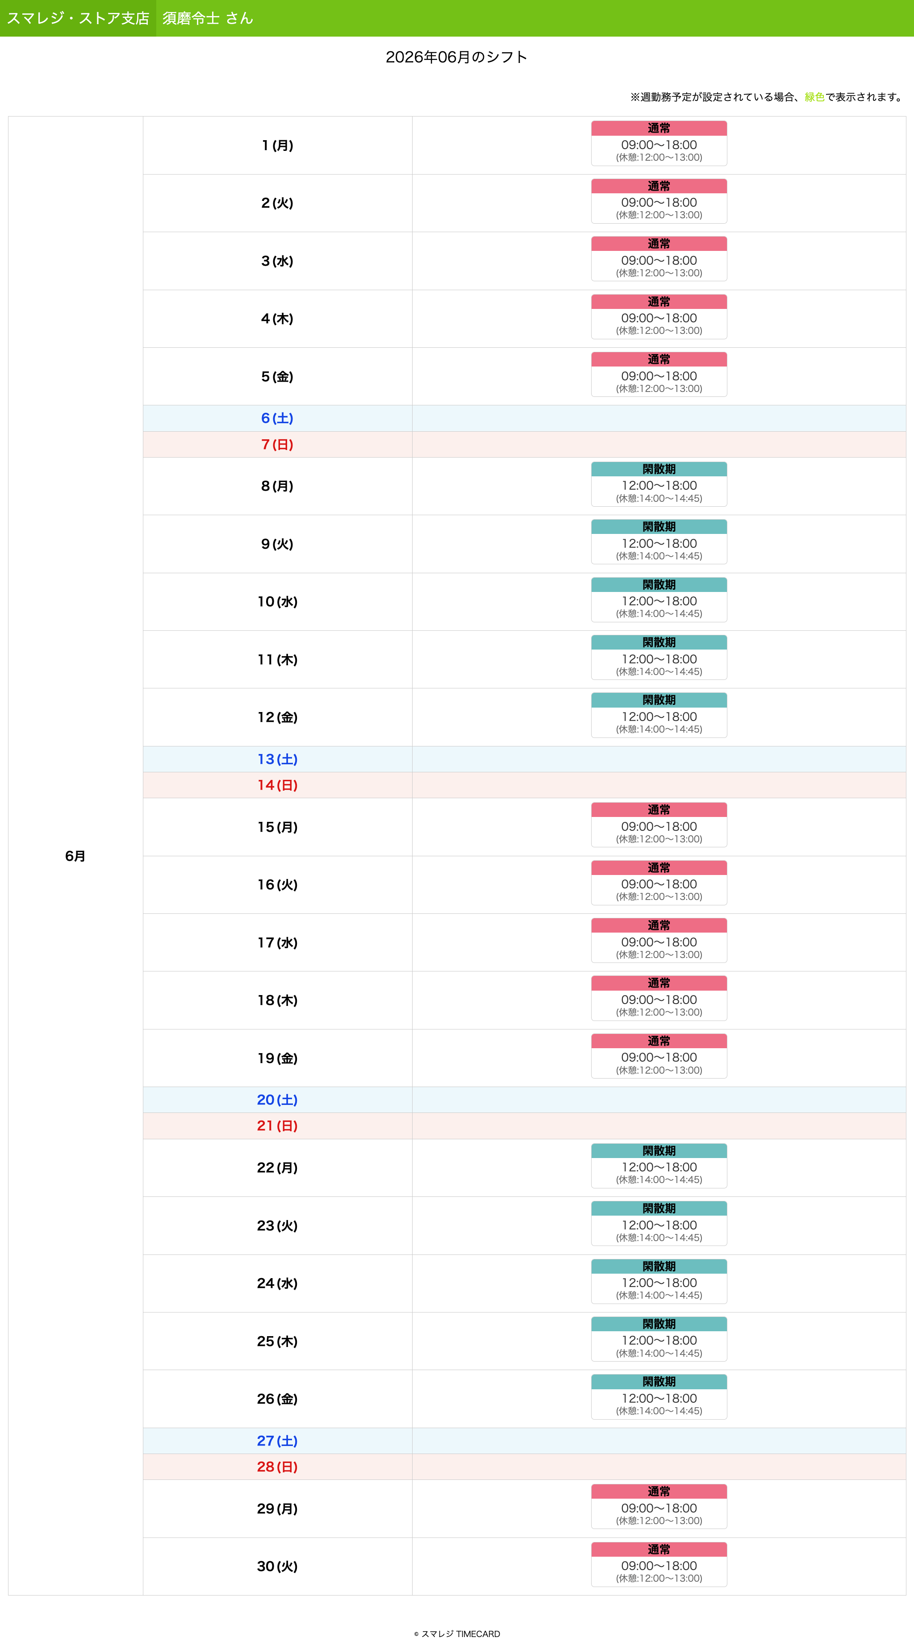Image resolution: width=914 pixels, height=1650 pixels.
Task: Open the 通常 shift card on 3(水)
Action: tap(659, 259)
